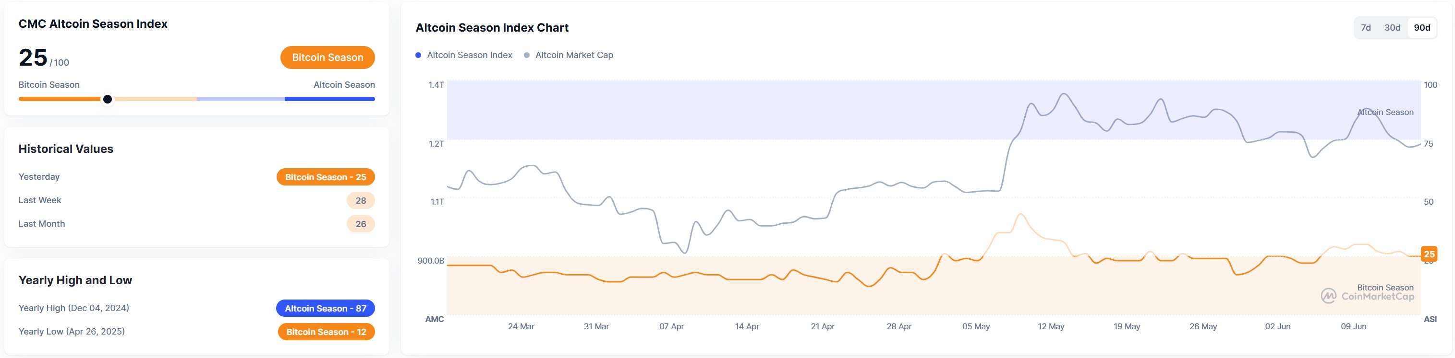1455x358 pixels.
Task: Click the 02 Jun axis date
Action: coord(1277,326)
